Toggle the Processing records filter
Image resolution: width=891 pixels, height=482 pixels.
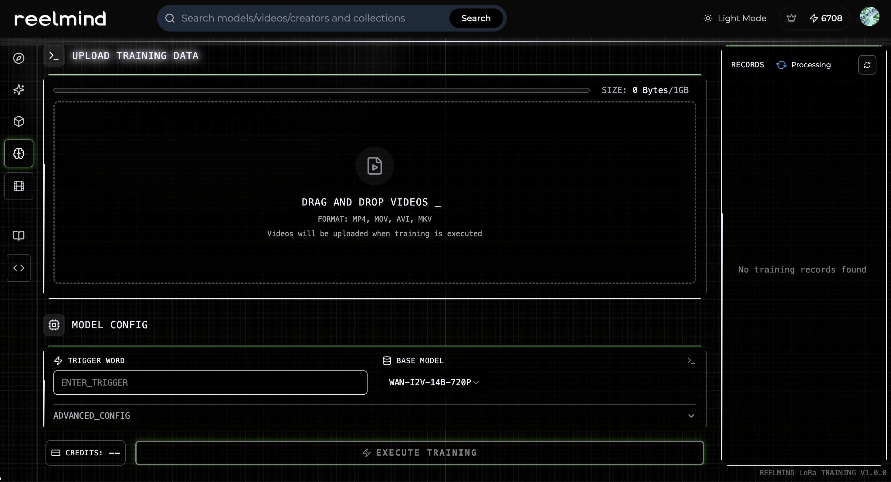click(x=804, y=65)
